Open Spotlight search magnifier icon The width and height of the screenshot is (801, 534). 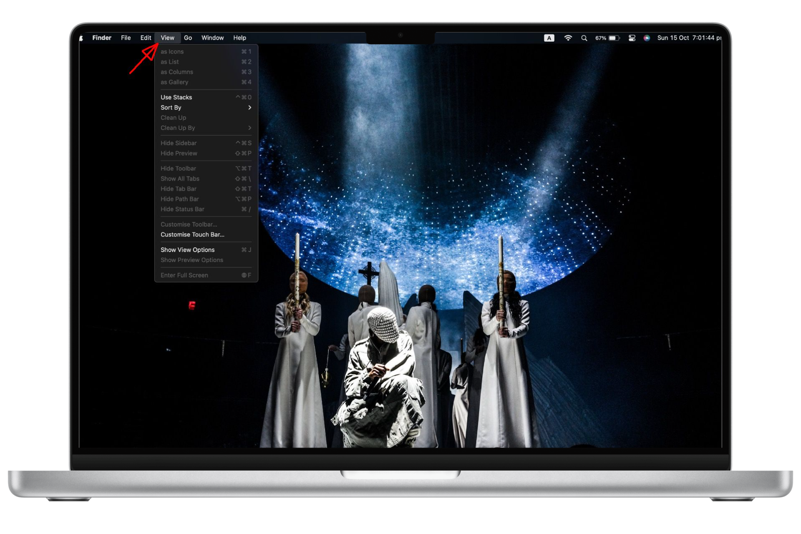click(x=584, y=38)
